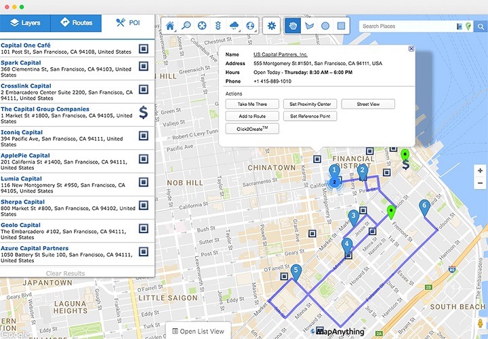The image size is (488, 339).
Task: Open map settings gear icon
Action: point(271,26)
